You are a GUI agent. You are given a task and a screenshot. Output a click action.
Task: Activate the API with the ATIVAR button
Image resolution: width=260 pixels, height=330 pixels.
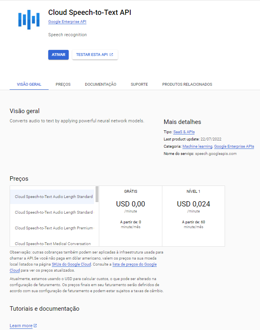[58, 55]
